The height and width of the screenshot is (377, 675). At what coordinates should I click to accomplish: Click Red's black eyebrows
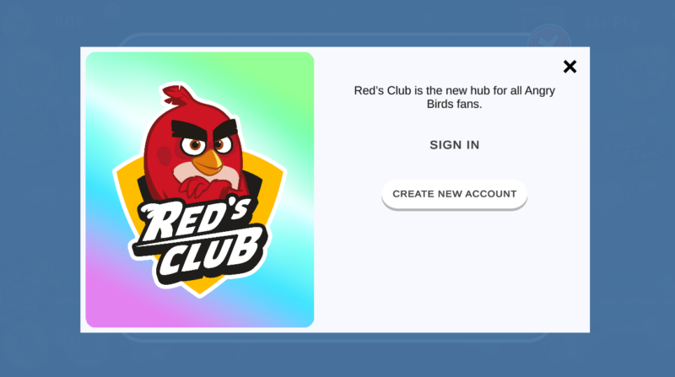(204, 128)
